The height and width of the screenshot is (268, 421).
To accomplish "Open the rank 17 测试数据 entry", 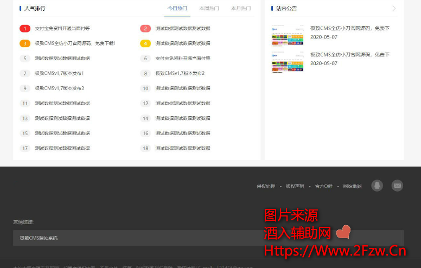I will pos(62,148).
